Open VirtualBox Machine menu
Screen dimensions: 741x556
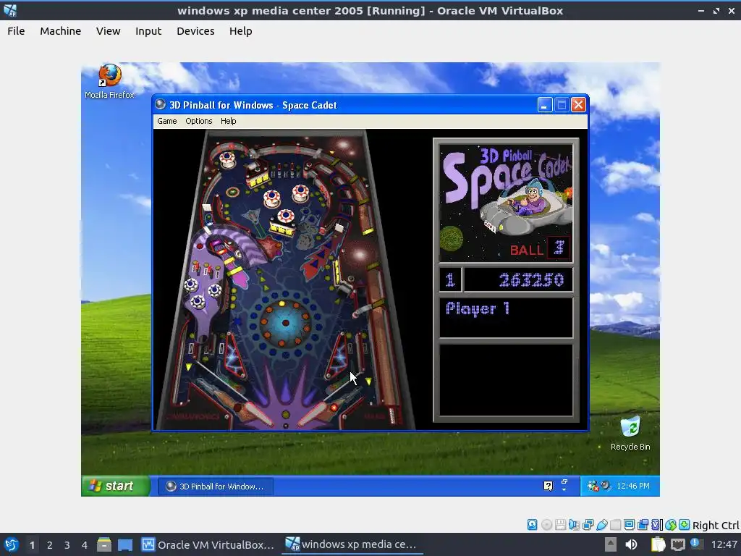point(61,31)
